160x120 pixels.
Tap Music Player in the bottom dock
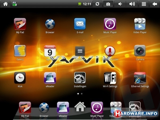(x=97, y=108)
